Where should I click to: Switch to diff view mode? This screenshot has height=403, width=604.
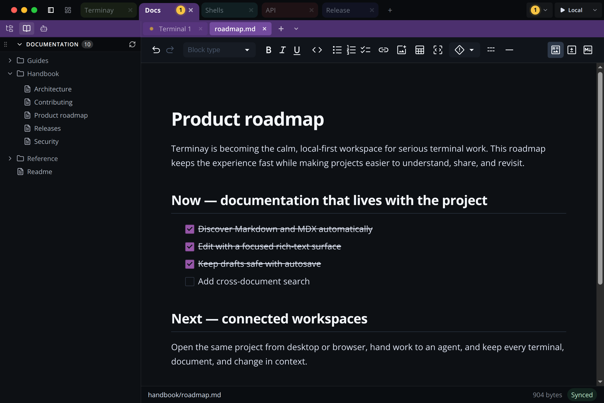pyautogui.click(x=572, y=50)
